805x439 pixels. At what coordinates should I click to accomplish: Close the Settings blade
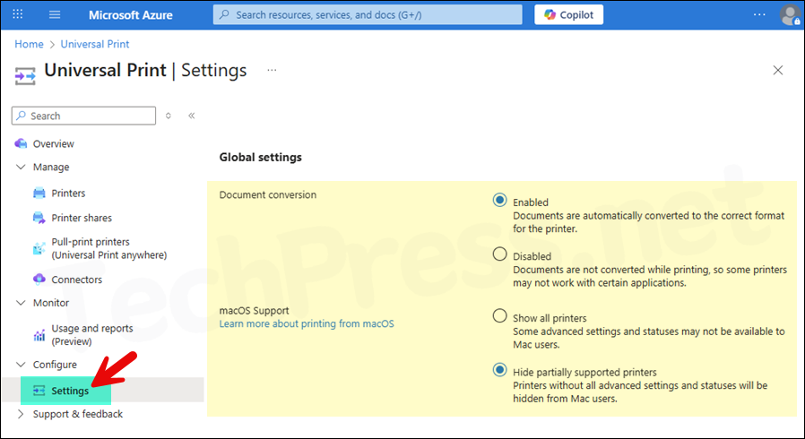coord(778,70)
